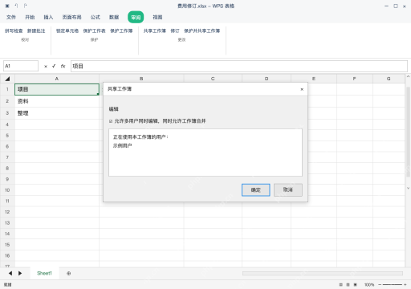The height and width of the screenshot is (289, 411).
Task: Click the save icon in quick access bar
Action: pyautogui.click(x=7, y=6)
